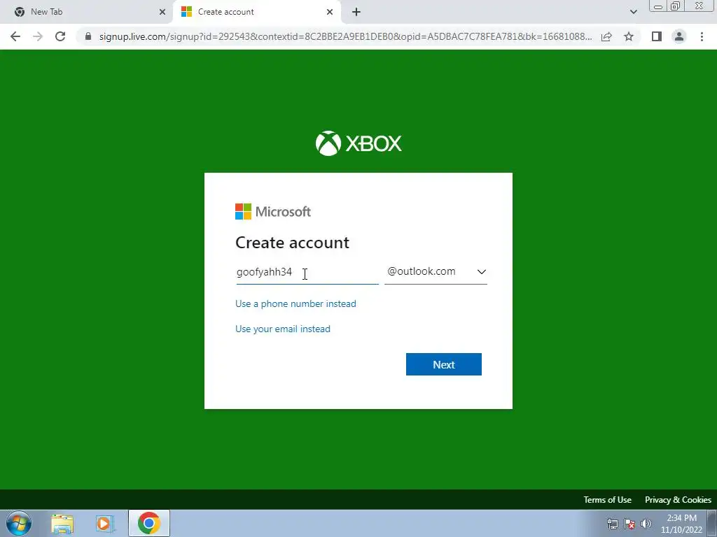The image size is (717, 537).
Task: Open a new tab with the plus button
Action: (356, 12)
